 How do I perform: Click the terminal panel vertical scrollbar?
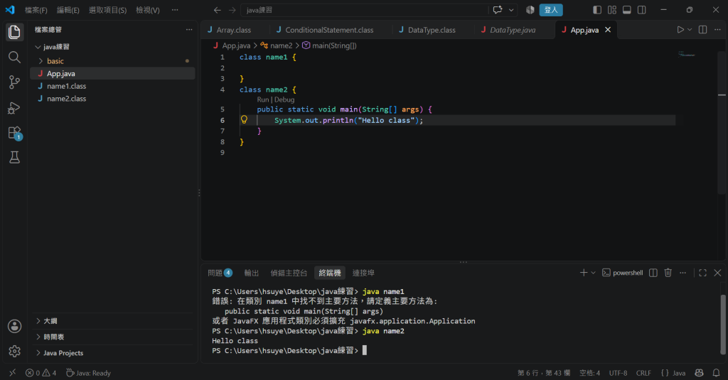[723, 324]
